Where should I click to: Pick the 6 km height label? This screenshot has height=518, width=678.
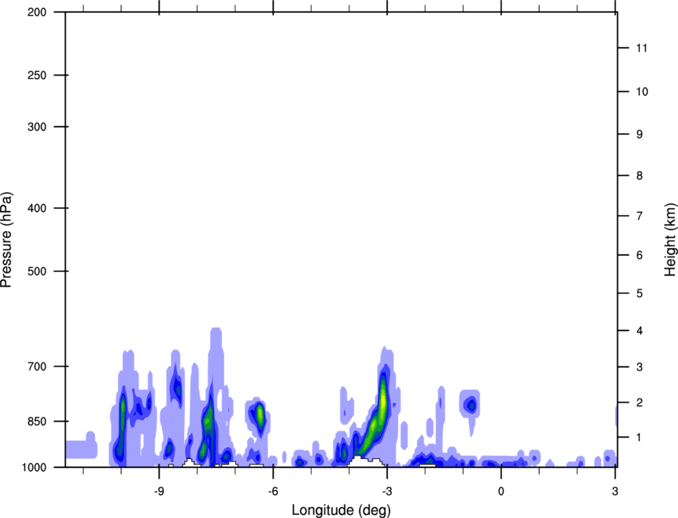tap(640, 255)
